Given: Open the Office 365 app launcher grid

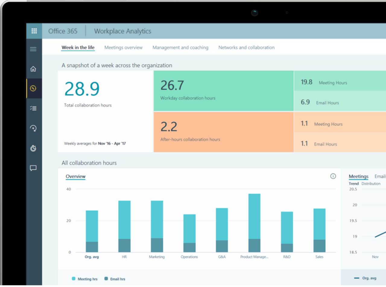Looking at the screenshot, I should click(34, 31).
